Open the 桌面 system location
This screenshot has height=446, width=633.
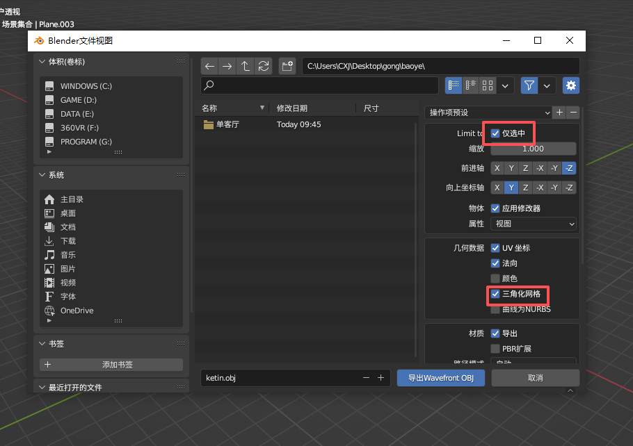(68, 213)
